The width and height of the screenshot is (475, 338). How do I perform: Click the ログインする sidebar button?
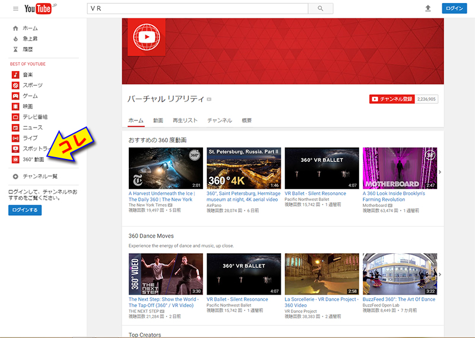(25, 210)
